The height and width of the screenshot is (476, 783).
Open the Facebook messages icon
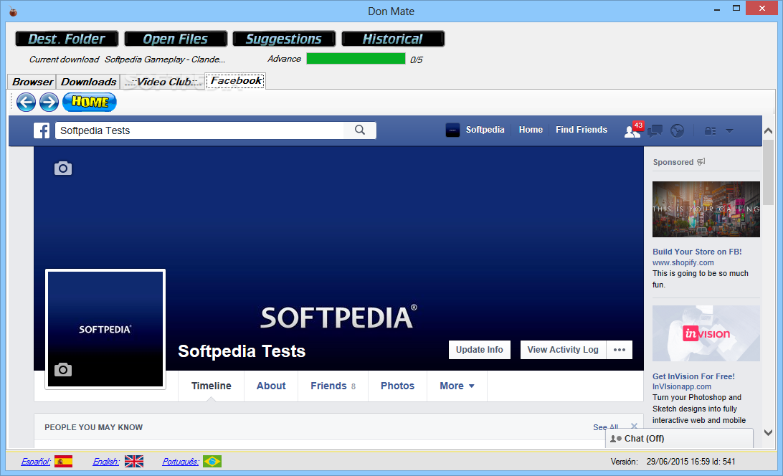[x=655, y=131]
